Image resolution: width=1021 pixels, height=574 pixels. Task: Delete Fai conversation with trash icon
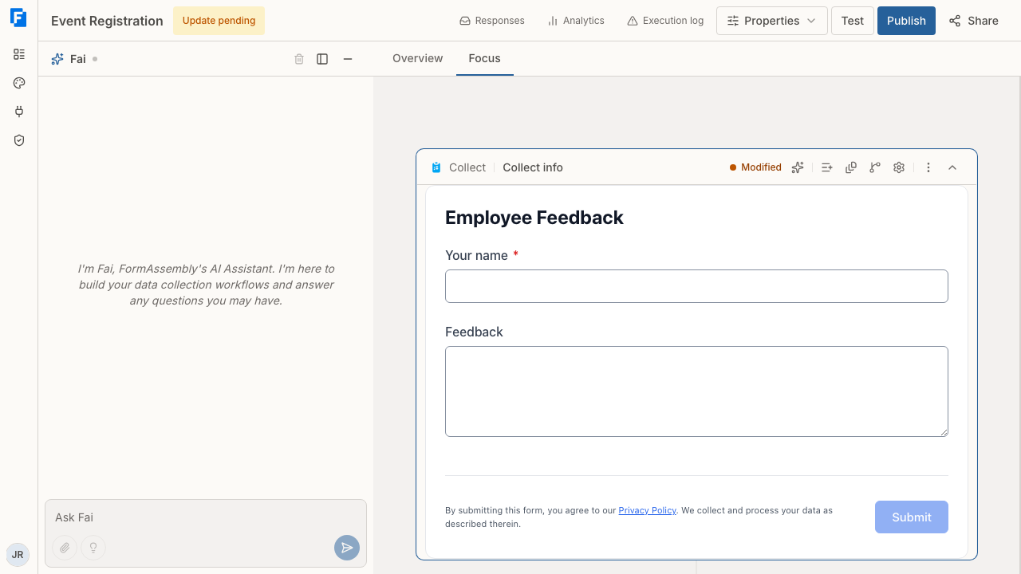299,59
